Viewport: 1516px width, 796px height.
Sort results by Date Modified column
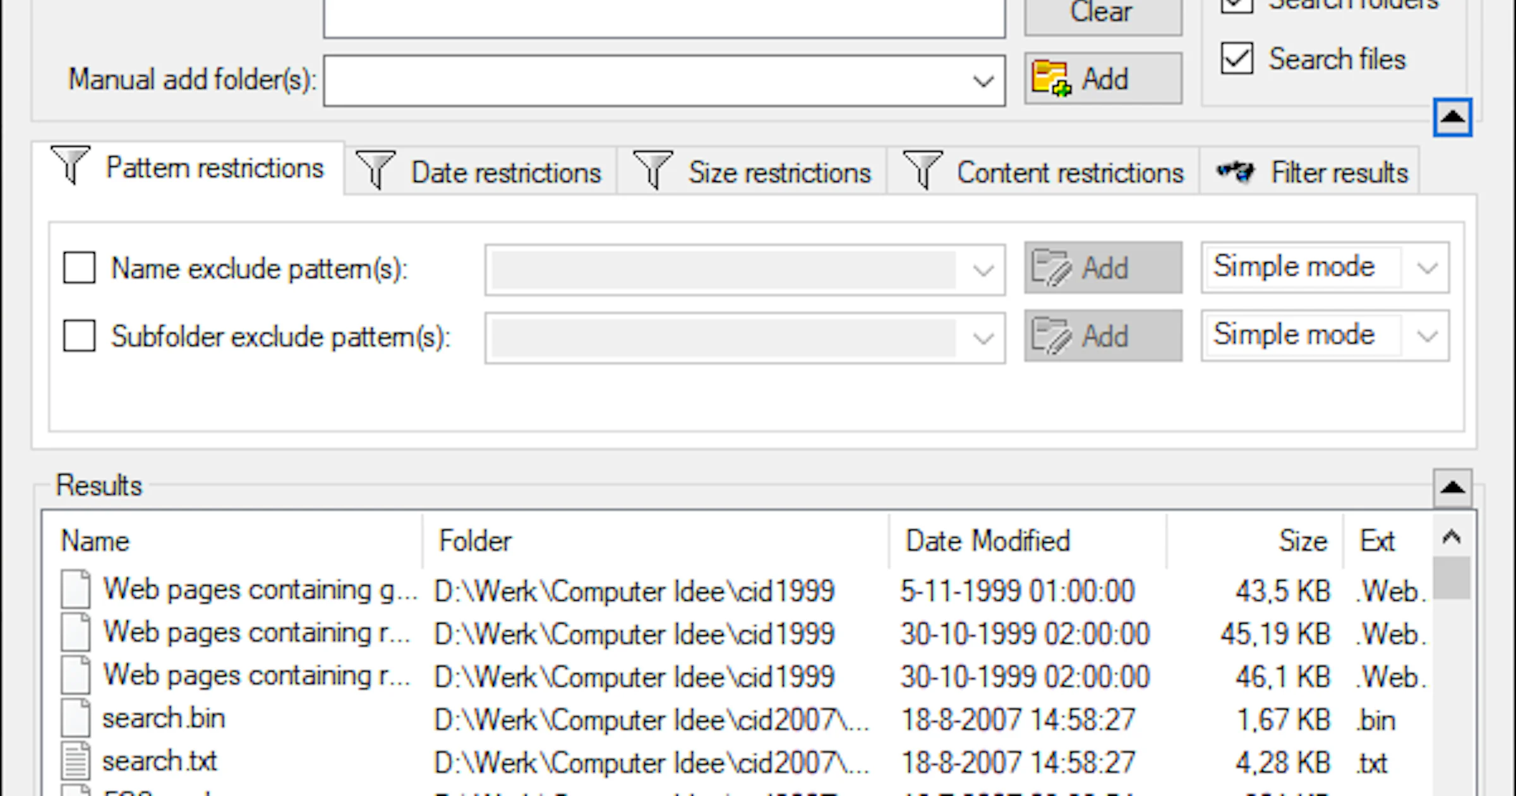(x=987, y=541)
